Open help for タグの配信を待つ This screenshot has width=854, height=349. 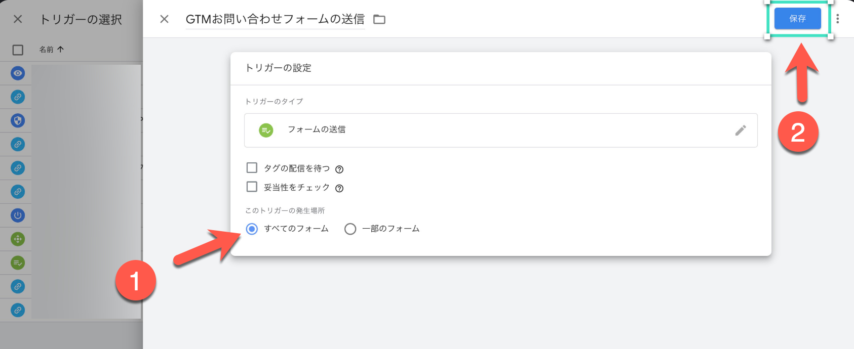point(339,169)
